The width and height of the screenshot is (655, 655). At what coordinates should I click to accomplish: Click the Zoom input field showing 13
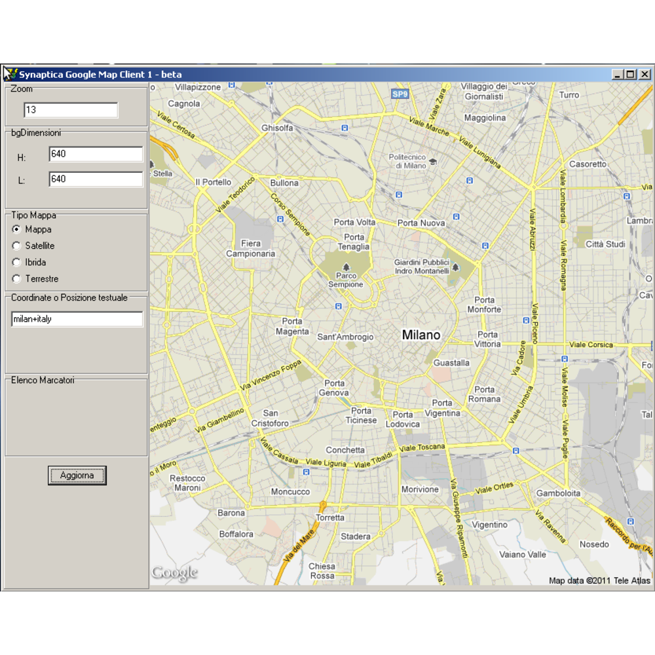pyautogui.click(x=71, y=110)
